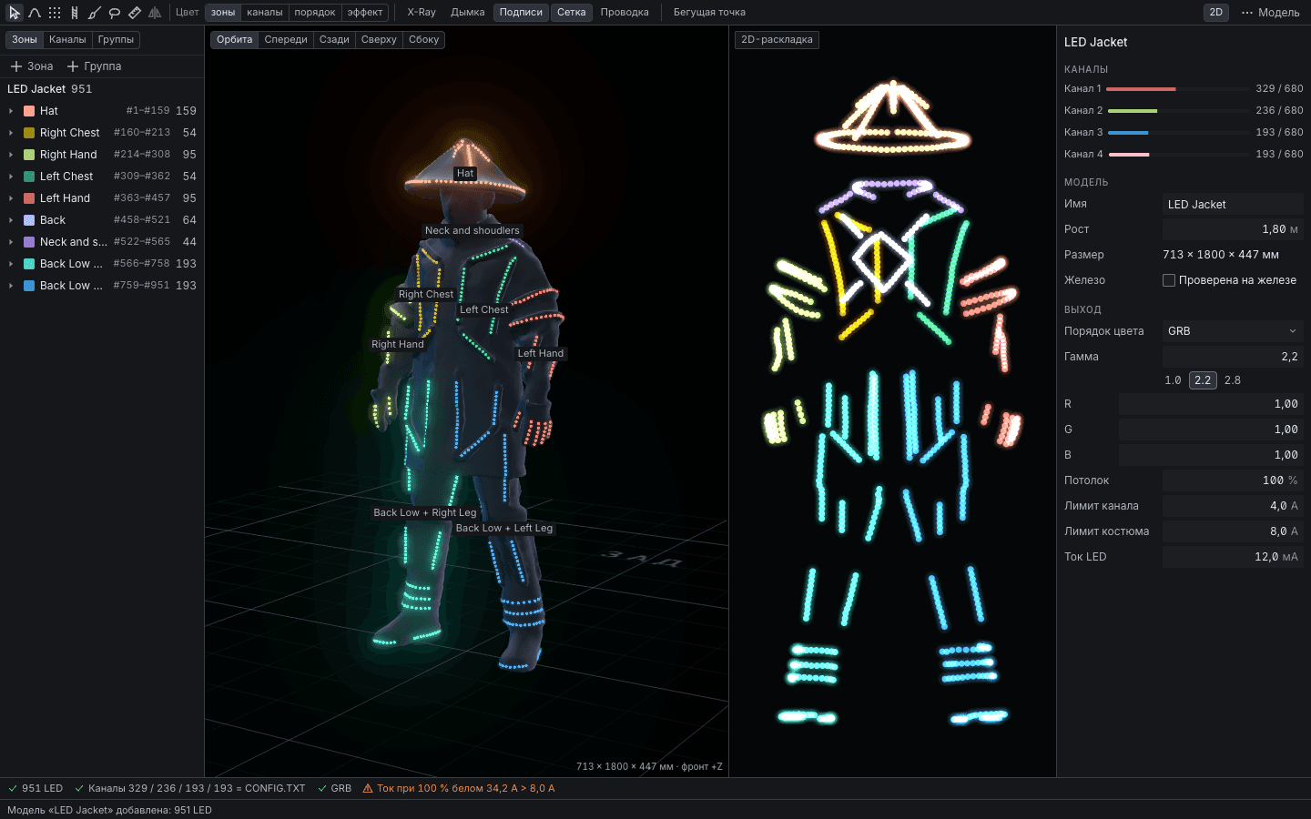Toggle X-Ray view mode
This screenshot has width=1311, height=819.
coord(422,13)
